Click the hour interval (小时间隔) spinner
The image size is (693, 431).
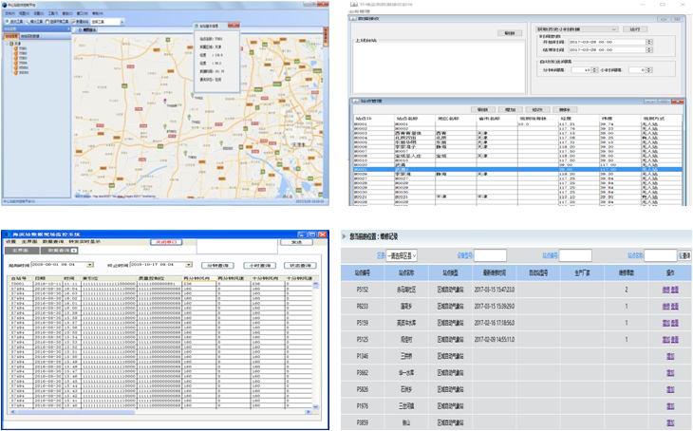(x=648, y=70)
